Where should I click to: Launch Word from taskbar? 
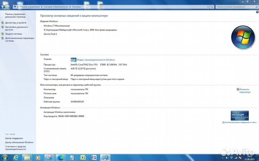(x=94, y=158)
